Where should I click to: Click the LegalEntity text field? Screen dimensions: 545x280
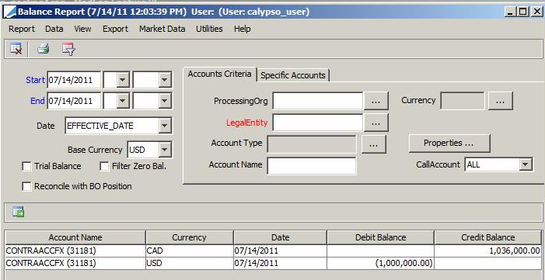tap(318, 123)
